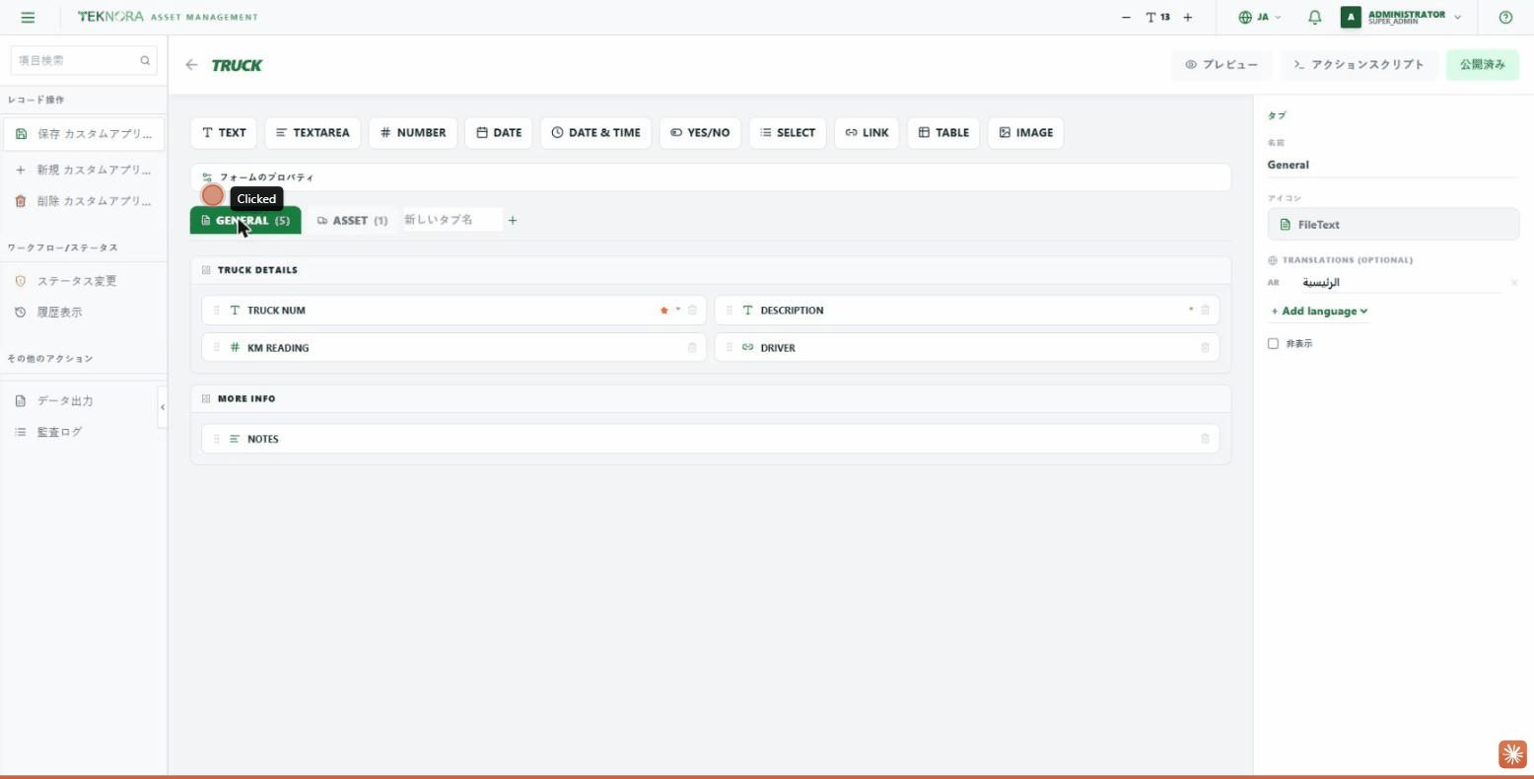This screenshot has width=1534, height=779.
Task: Open the Administrator user menu
Action: pyautogui.click(x=1401, y=17)
